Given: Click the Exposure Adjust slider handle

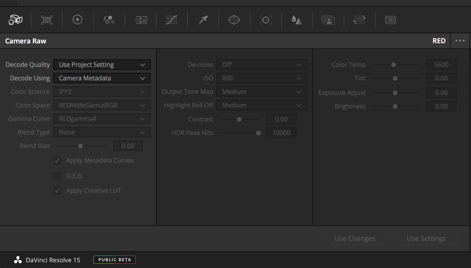Looking at the screenshot, I should (x=395, y=93).
